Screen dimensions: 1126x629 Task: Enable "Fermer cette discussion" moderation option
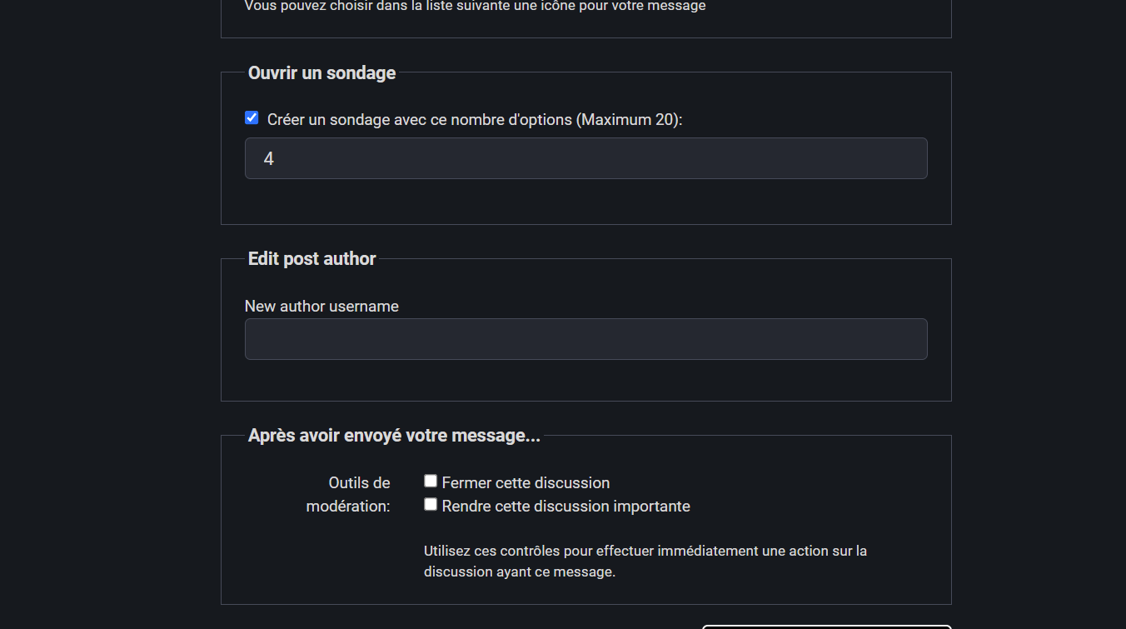431,480
